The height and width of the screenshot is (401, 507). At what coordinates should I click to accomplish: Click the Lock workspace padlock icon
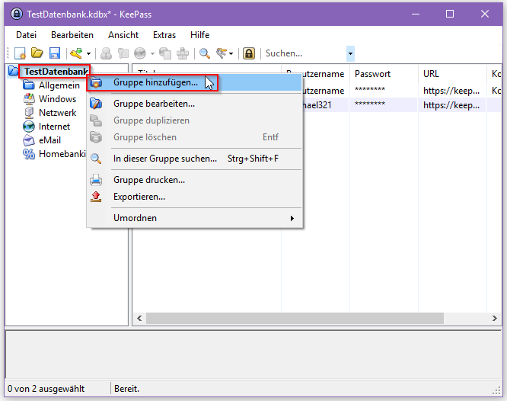249,53
